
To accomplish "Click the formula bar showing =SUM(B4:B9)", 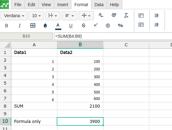I will coord(113,36).
